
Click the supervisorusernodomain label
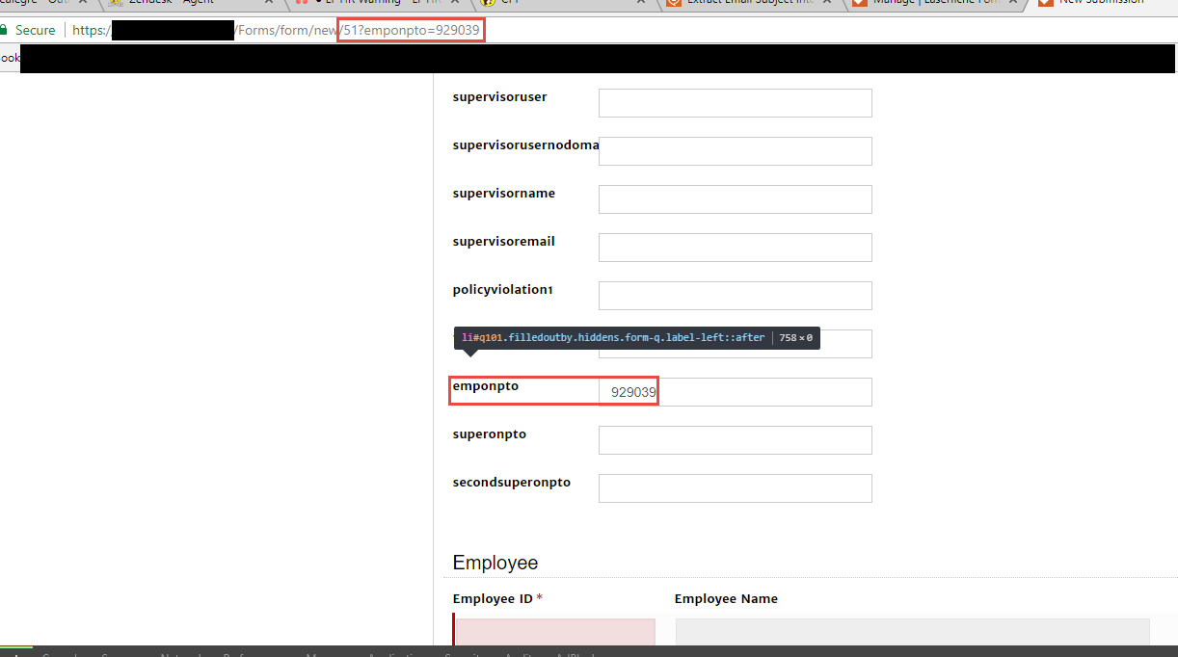pyautogui.click(x=526, y=145)
